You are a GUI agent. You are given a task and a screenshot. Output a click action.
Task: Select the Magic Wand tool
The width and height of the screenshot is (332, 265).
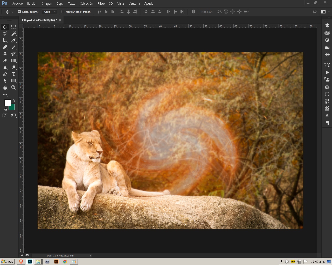tap(13, 34)
